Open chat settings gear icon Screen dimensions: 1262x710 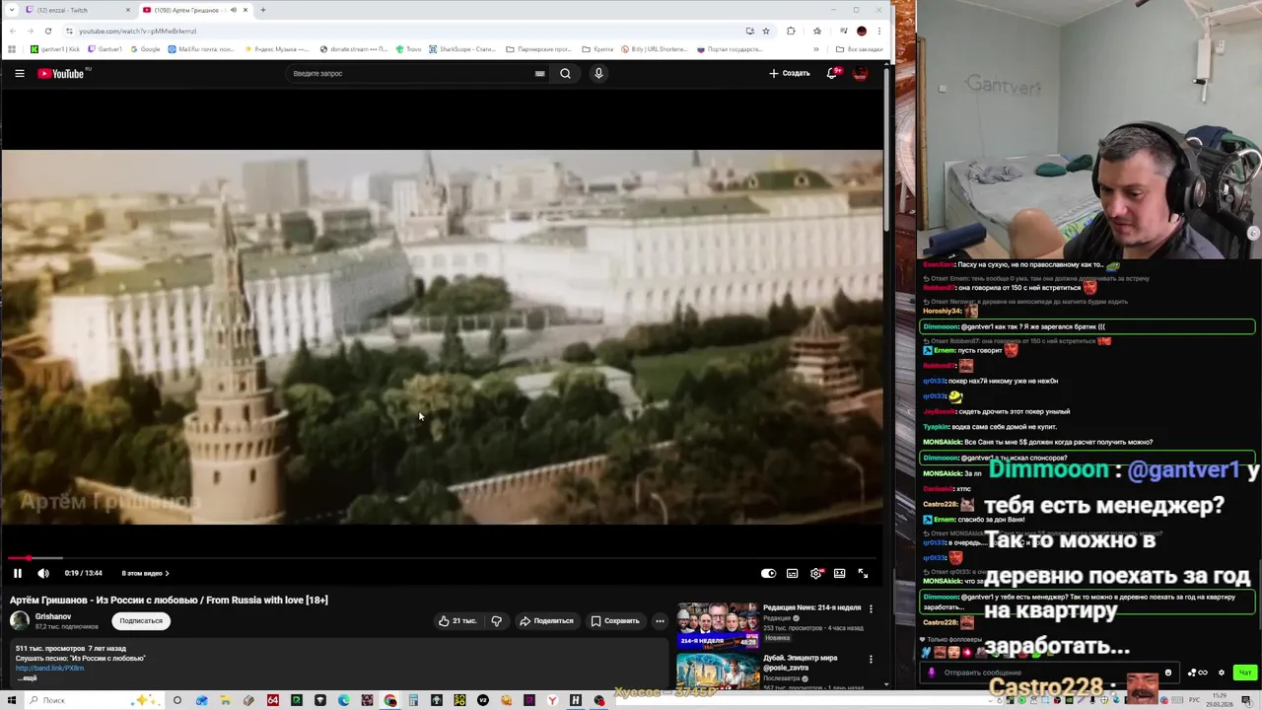coord(1222,673)
